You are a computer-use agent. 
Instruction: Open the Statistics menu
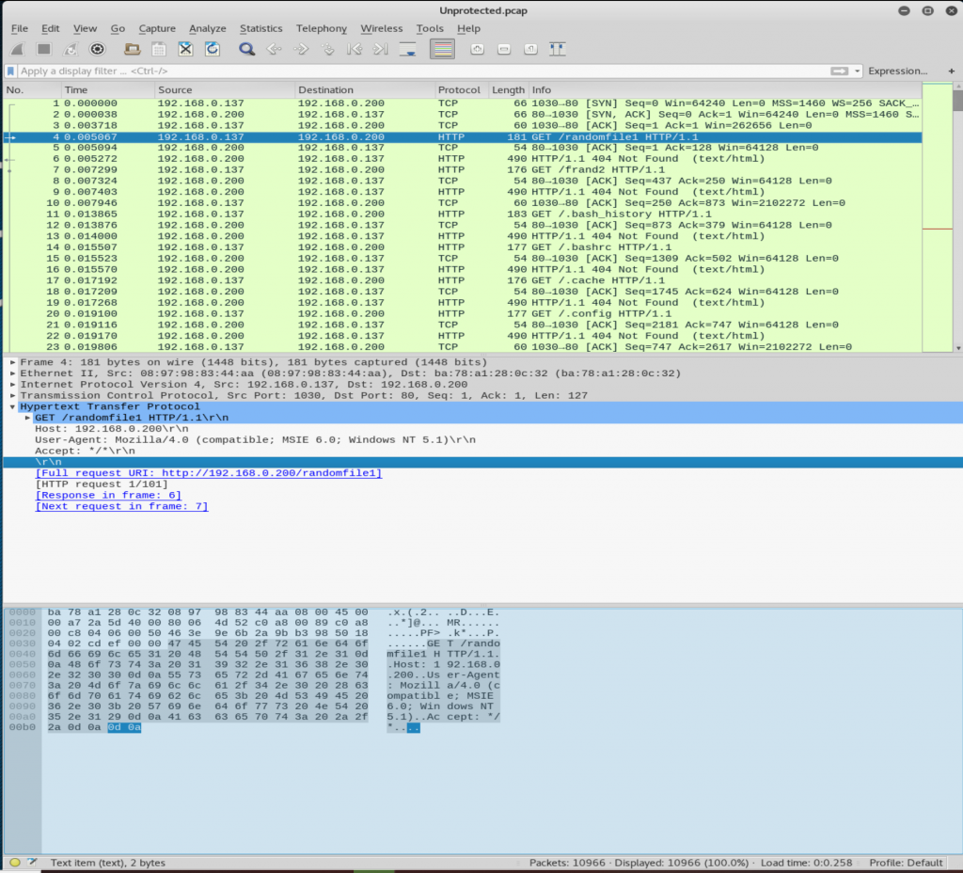coord(261,28)
